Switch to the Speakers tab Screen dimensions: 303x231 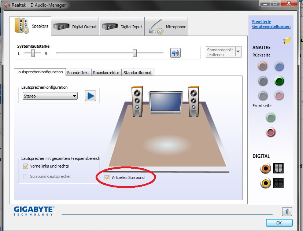click(x=30, y=26)
